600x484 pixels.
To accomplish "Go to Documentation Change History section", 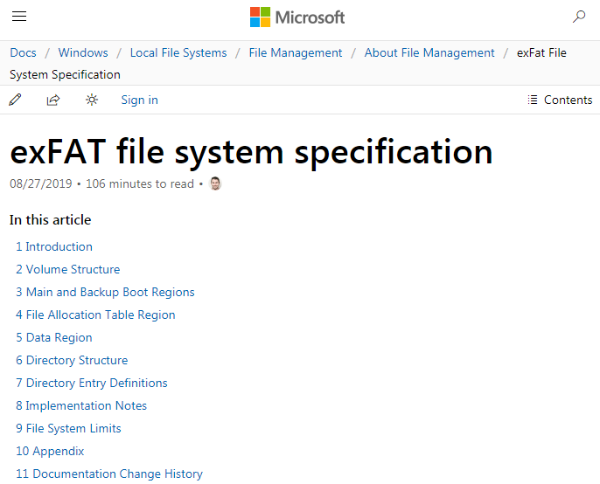I will pos(109,474).
